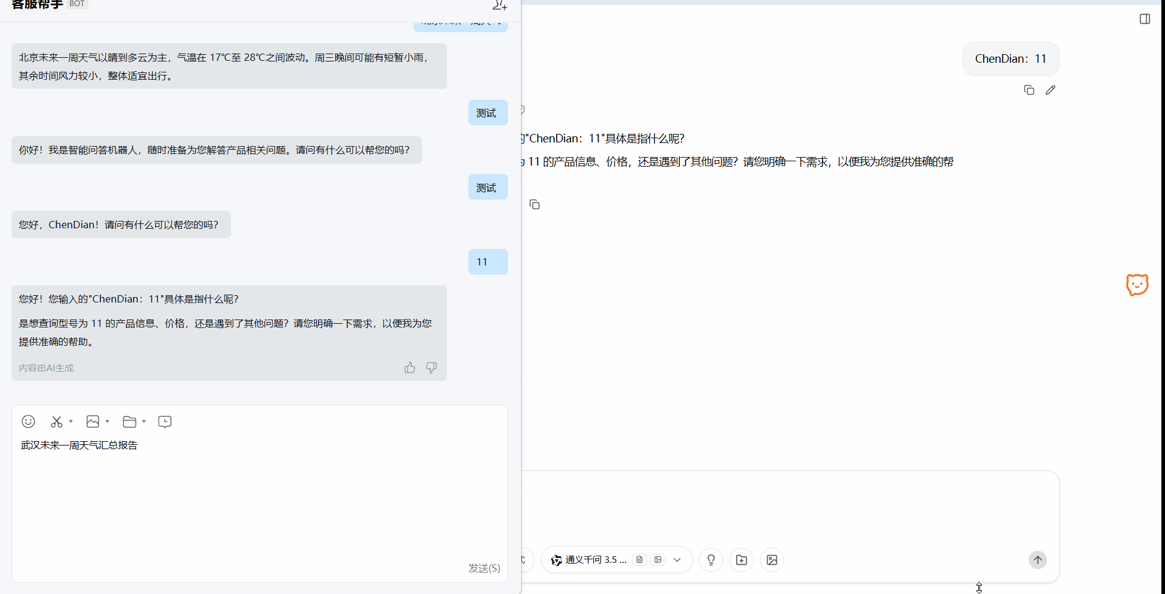1165x594 pixels.
Task: Click the cat mascot on the right edge
Action: (x=1137, y=285)
